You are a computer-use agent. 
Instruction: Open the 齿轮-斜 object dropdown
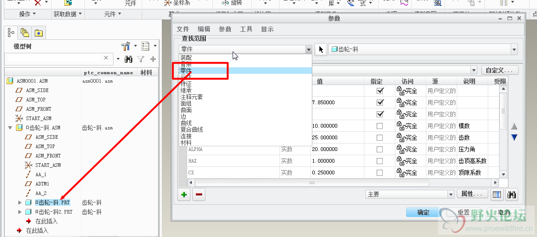pos(514,50)
